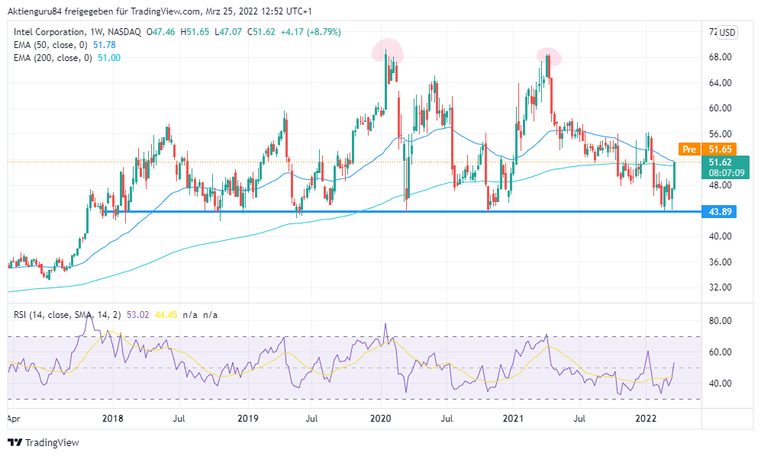Click the 48.00 price axis label
Image resolution: width=761 pixels, height=456 pixels.
coord(721,185)
